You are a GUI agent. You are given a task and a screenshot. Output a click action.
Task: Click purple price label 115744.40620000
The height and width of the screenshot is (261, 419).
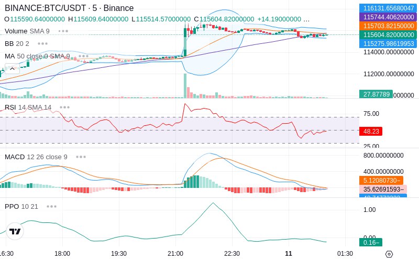388,17
